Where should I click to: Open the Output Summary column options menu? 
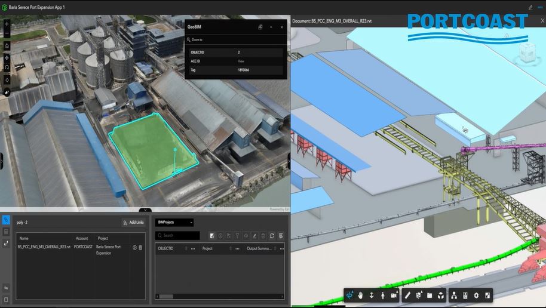click(282, 248)
